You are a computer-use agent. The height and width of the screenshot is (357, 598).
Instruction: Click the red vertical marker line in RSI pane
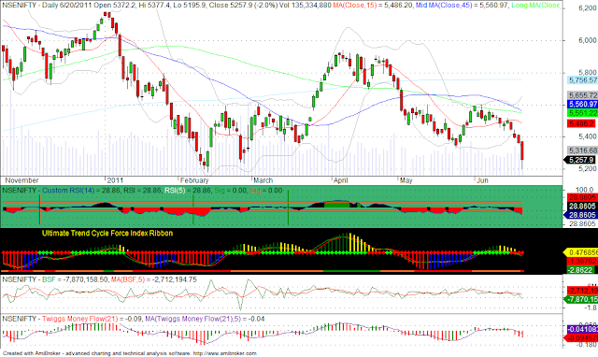point(39,209)
